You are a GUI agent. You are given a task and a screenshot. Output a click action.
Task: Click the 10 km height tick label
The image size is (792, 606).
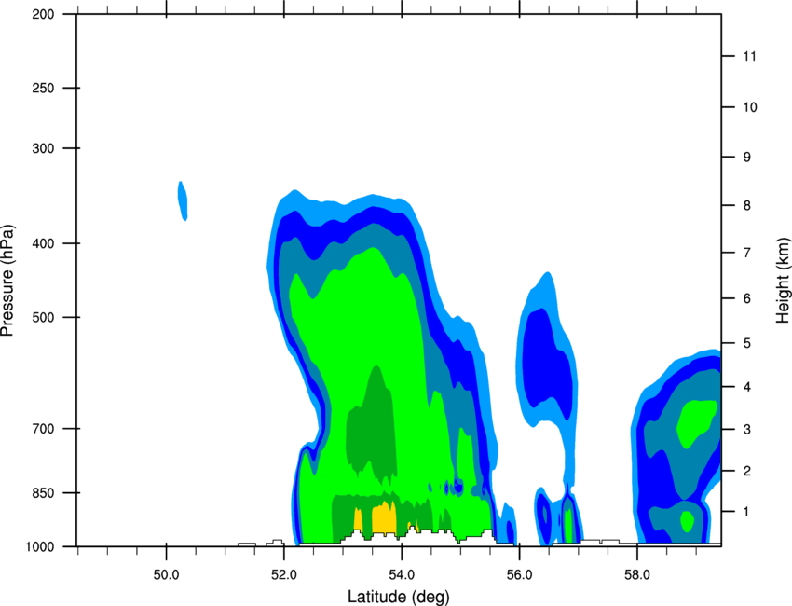(750, 107)
